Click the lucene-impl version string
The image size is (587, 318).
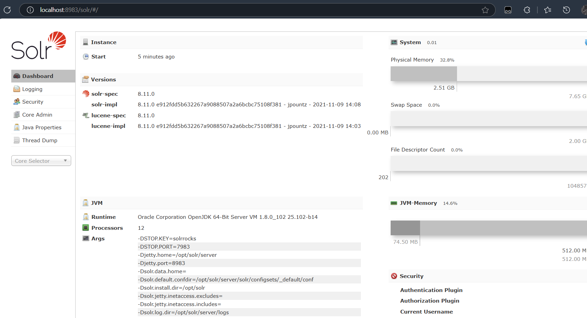tap(249, 126)
